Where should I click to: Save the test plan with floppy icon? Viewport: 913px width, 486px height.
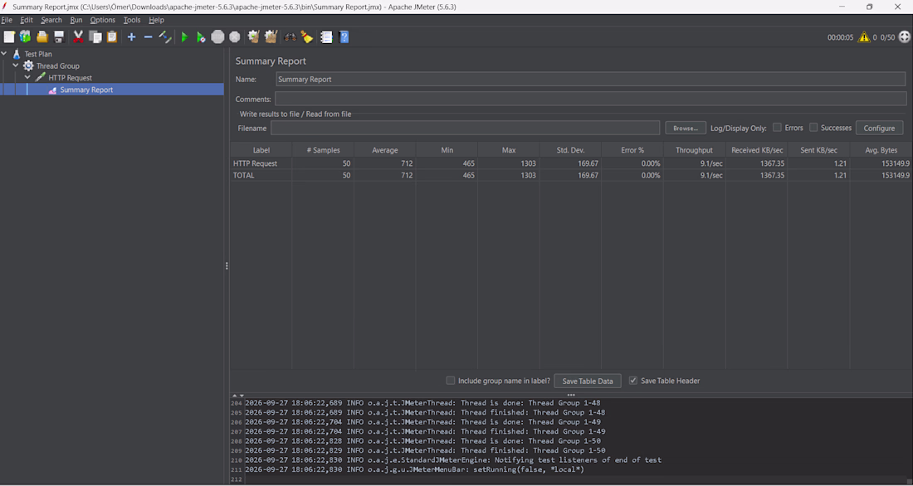59,37
